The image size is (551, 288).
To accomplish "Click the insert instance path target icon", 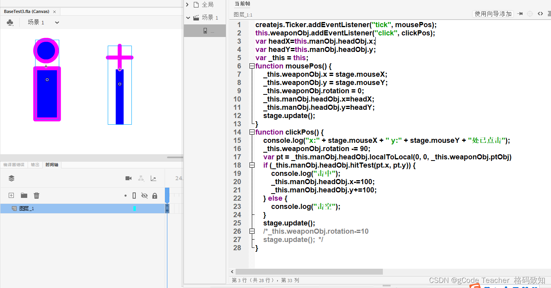I will point(530,14).
